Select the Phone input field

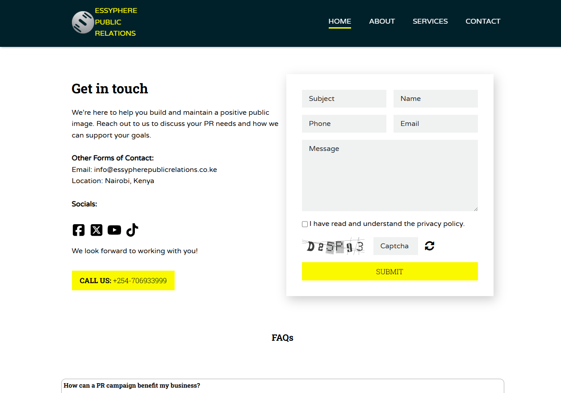[344, 124]
